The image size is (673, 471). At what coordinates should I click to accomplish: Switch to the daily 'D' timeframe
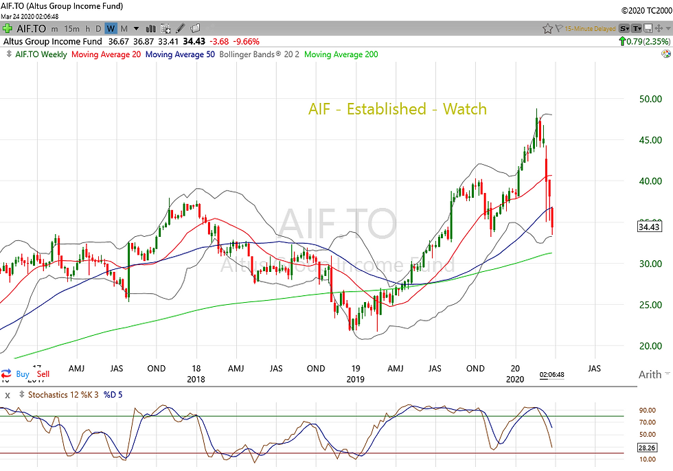(x=98, y=29)
